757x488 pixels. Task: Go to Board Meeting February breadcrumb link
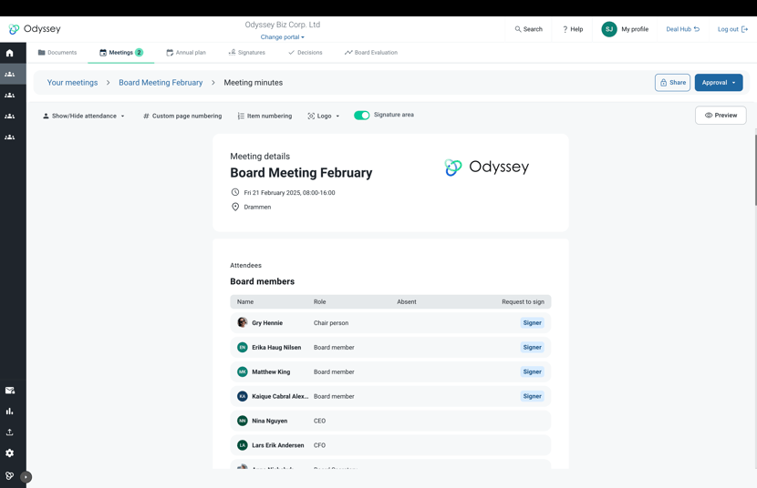[161, 82]
